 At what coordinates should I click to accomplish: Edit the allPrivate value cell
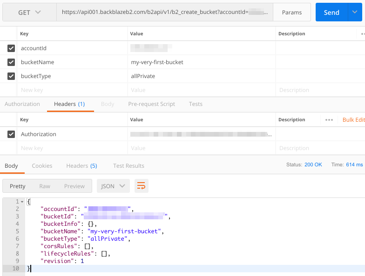tap(202, 76)
